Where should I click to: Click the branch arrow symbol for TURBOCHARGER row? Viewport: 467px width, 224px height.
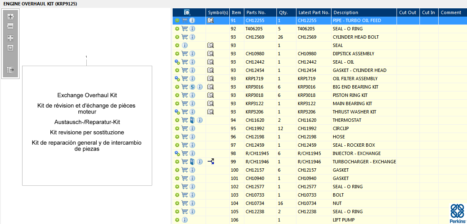211,162
